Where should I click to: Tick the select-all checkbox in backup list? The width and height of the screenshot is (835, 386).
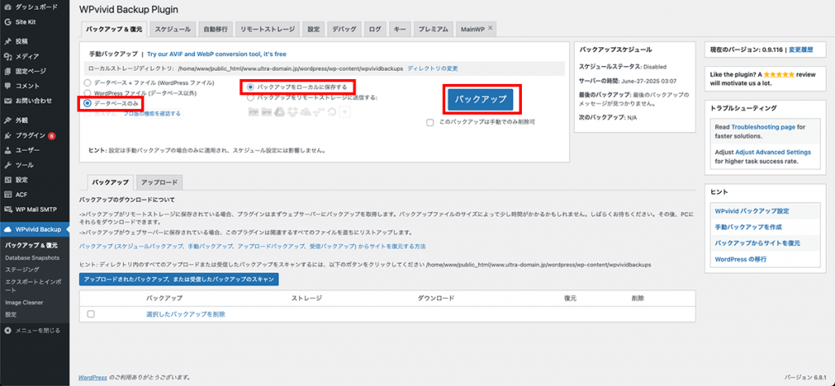click(91, 314)
